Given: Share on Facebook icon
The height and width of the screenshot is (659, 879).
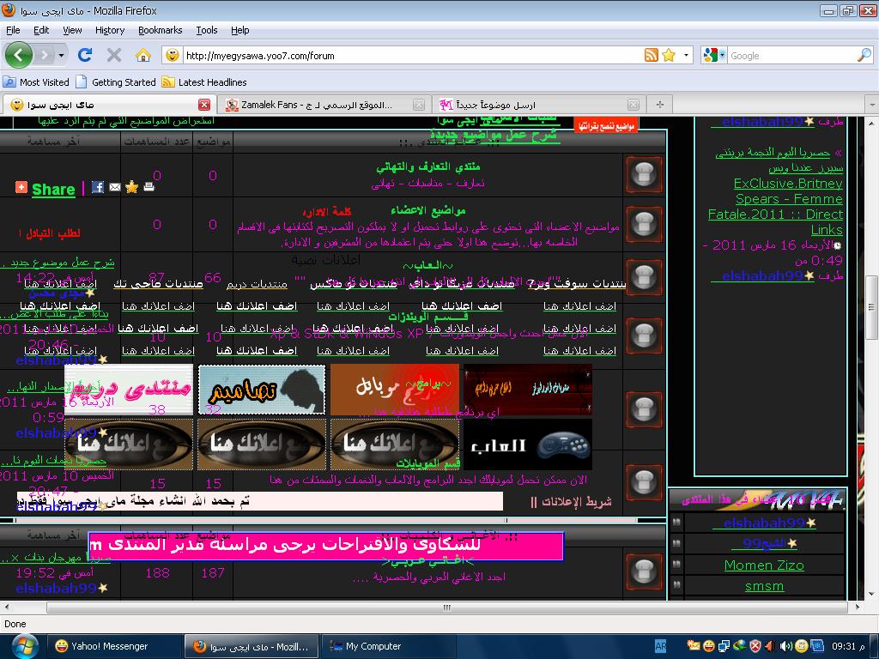Looking at the screenshot, I should pos(98,187).
